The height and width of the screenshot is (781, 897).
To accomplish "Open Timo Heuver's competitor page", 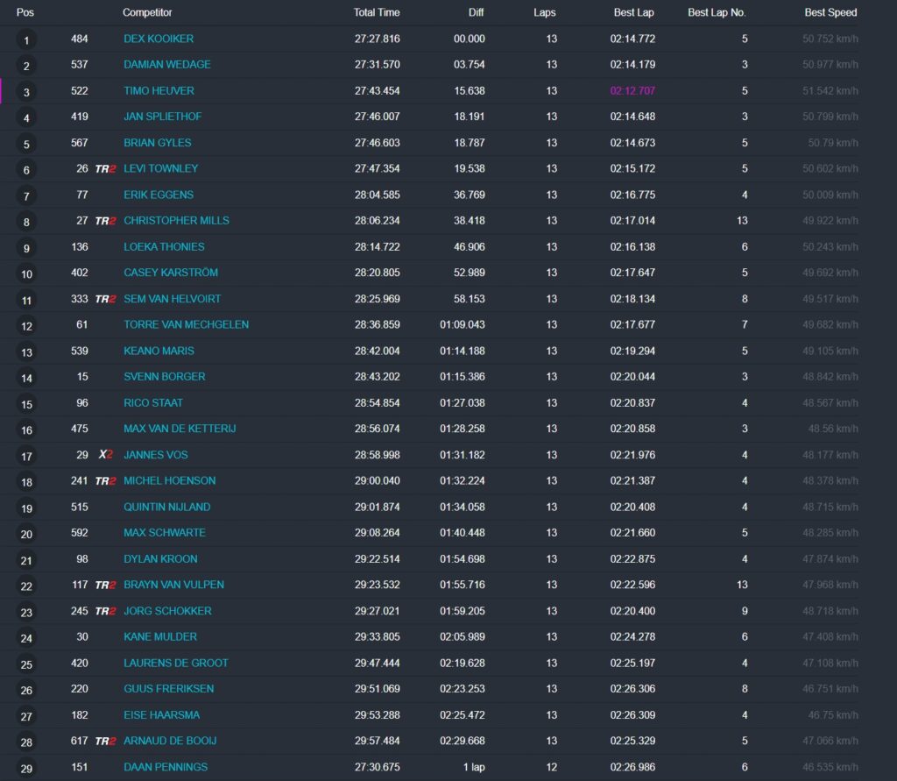I will coord(159,90).
